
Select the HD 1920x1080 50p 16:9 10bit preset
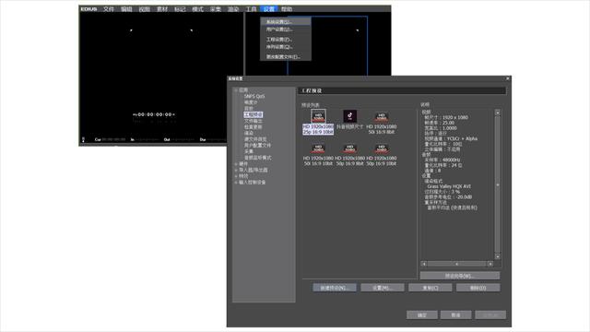coord(381,154)
